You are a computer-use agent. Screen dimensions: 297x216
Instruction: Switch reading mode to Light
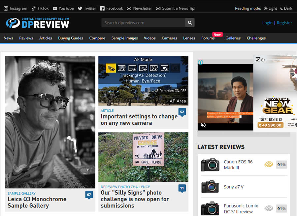[x=270, y=8]
